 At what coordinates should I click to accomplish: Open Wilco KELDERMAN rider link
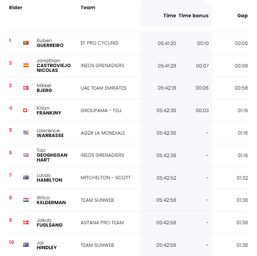pos(51,200)
